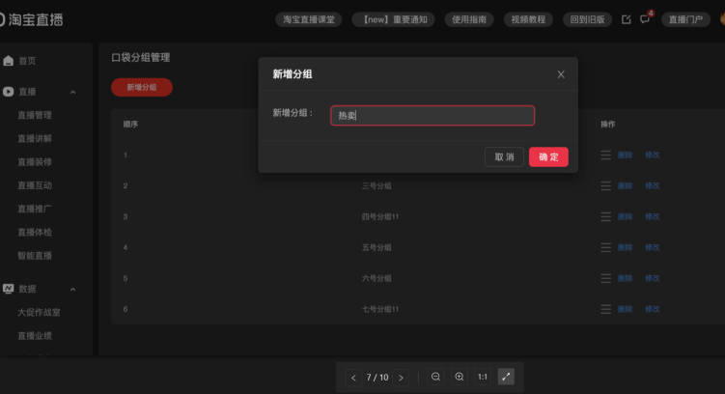Screen dimensions: 725x394
Task: Open 【new】重要通知 in header
Action: (x=393, y=19)
